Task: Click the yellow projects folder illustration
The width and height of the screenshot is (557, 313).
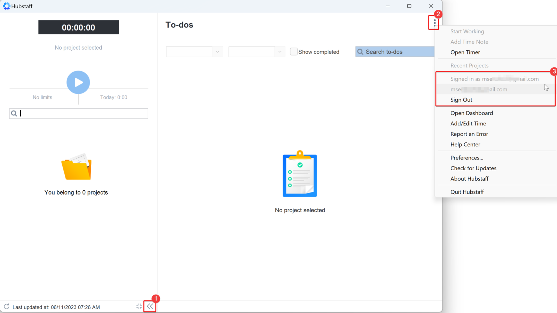Action: pyautogui.click(x=77, y=167)
